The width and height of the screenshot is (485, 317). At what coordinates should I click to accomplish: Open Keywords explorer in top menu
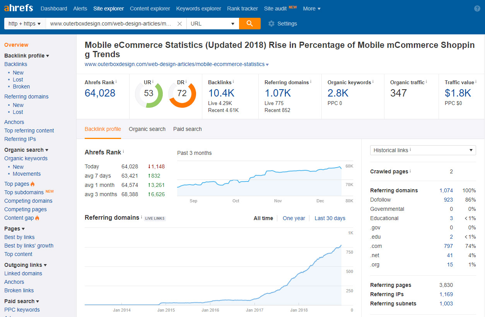(x=198, y=8)
